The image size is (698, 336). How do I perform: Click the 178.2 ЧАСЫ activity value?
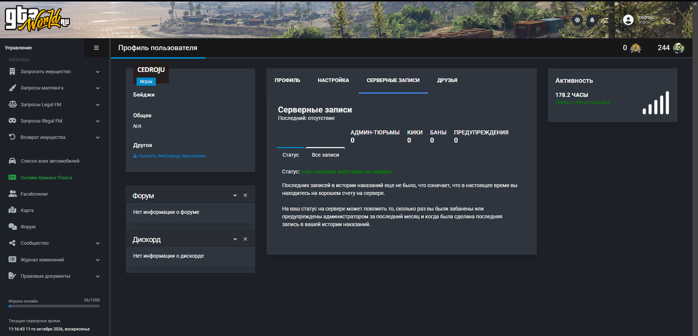[572, 95]
